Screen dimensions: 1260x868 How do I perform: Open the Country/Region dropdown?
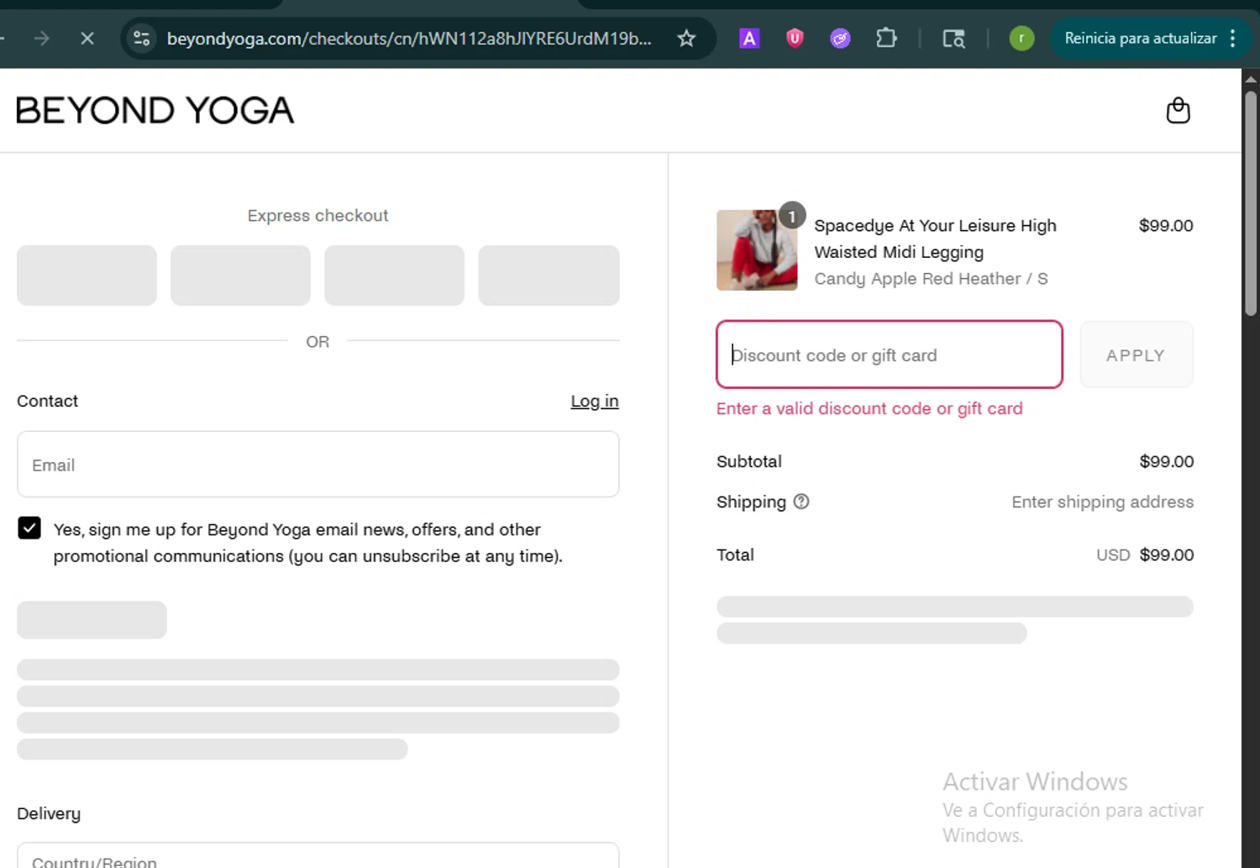click(x=318, y=855)
